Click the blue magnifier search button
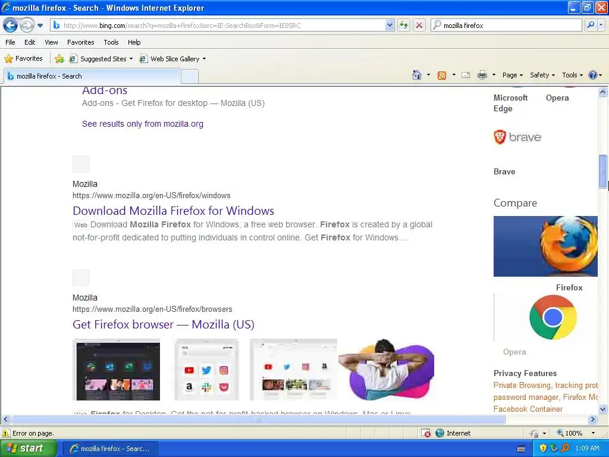Screen dimensions: 609x457 (591, 25)
